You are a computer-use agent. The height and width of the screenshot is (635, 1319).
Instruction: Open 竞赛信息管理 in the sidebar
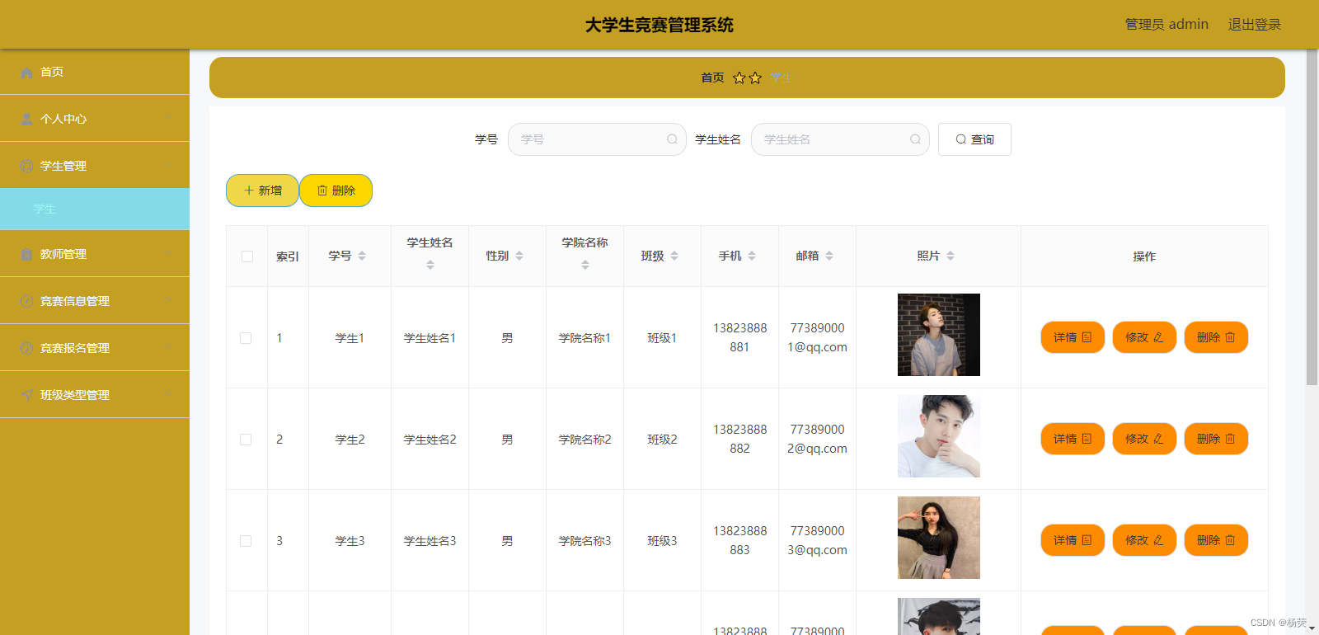(95, 301)
